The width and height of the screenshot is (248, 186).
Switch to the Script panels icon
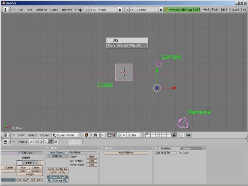[x=36, y=142]
